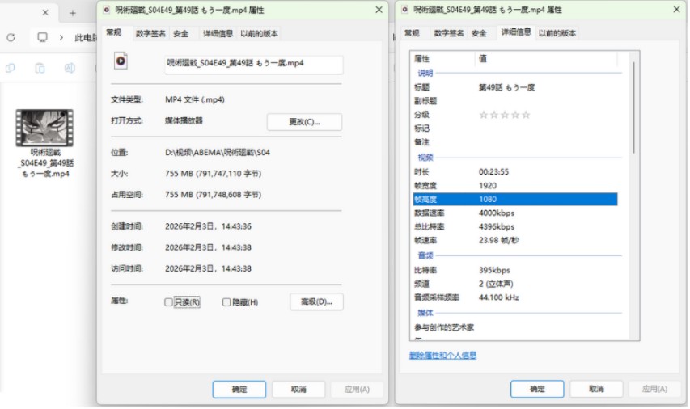Click the refresh icon in File Explorer
Image resolution: width=690 pixels, height=409 pixels.
11,38
